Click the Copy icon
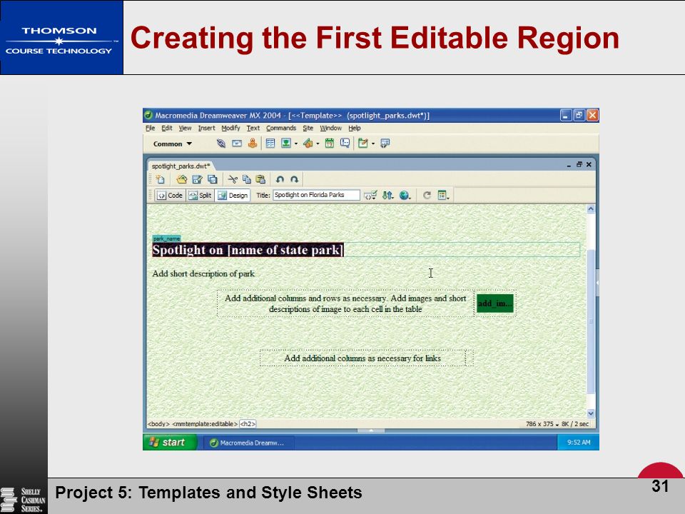This screenshot has width=685, height=514. pyautogui.click(x=247, y=179)
